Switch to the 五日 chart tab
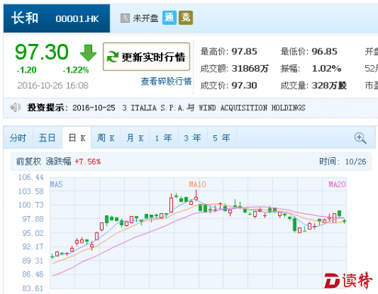This screenshot has height=294, width=378. point(47,138)
